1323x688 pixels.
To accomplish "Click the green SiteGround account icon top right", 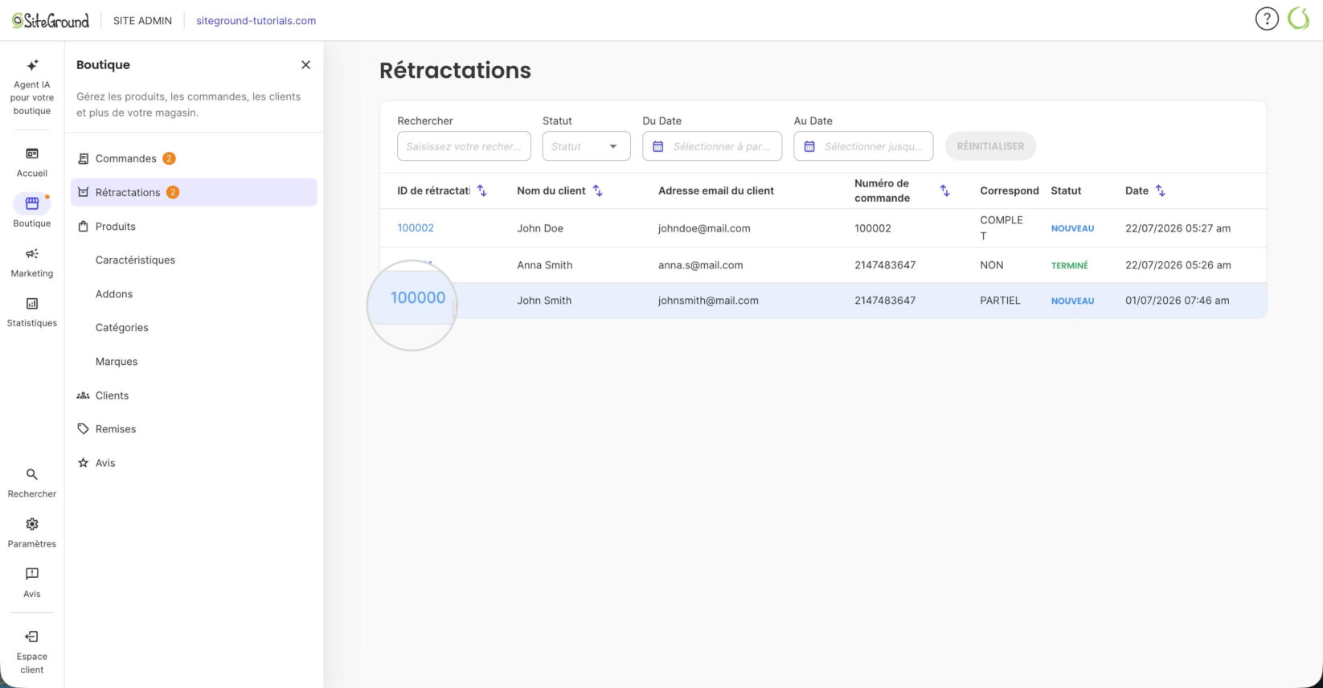I will pos(1299,19).
